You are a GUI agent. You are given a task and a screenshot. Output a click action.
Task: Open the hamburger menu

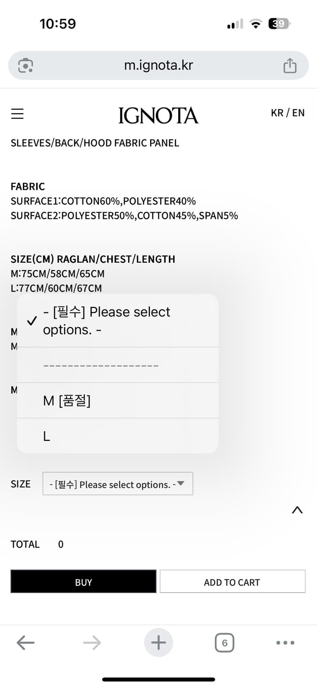coord(17,114)
